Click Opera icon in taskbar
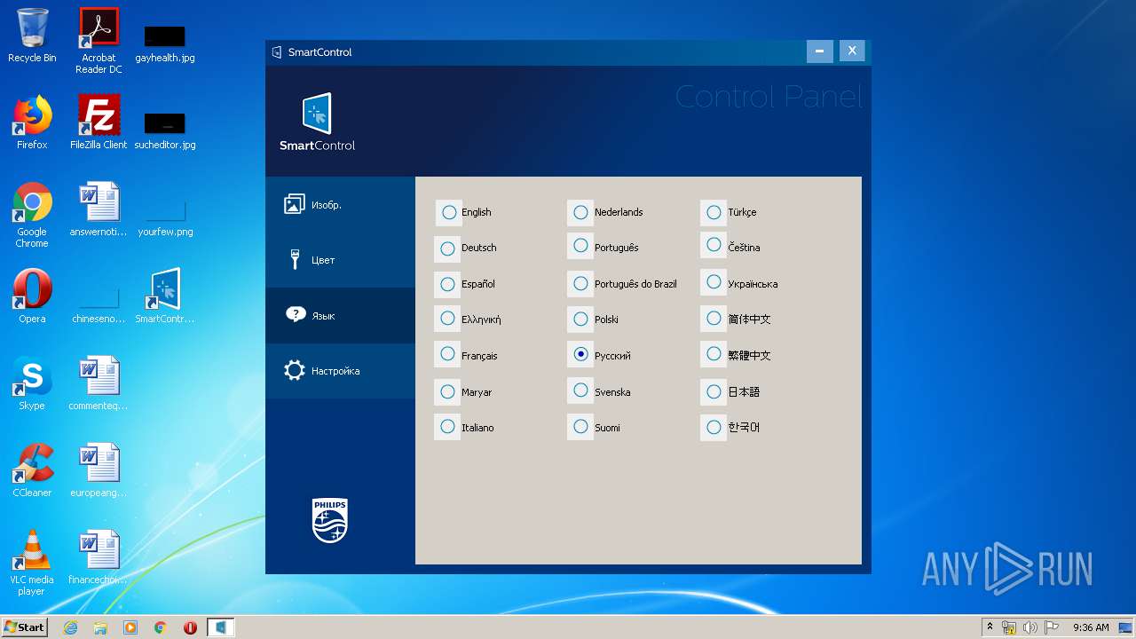 [x=190, y=627]
